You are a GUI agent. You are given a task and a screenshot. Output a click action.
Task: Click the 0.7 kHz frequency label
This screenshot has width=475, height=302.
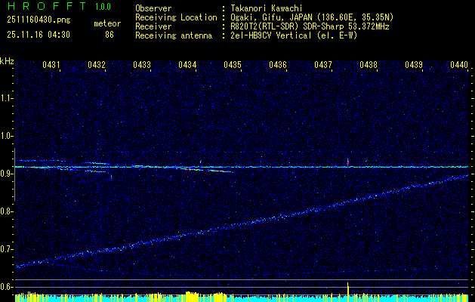[6, 249]
